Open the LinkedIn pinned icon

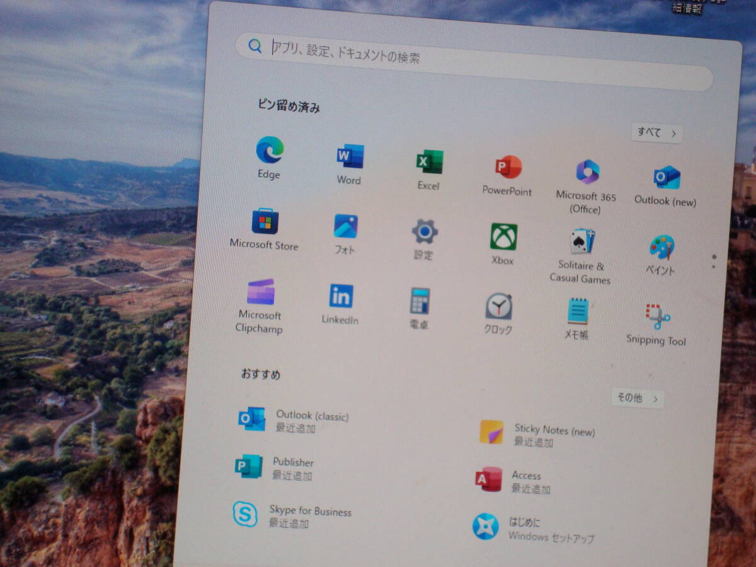point(341,296)
